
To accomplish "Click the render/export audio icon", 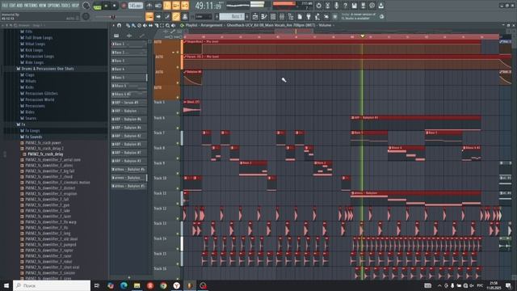I will click(363, 6).
